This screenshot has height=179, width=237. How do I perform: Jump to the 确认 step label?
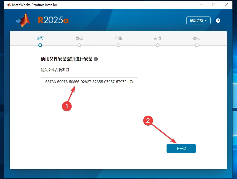[197, 38]
